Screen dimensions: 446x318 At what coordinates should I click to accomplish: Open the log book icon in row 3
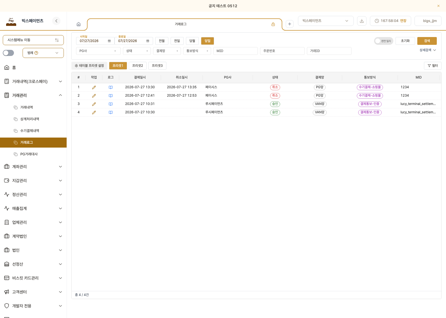click(111, 104)
